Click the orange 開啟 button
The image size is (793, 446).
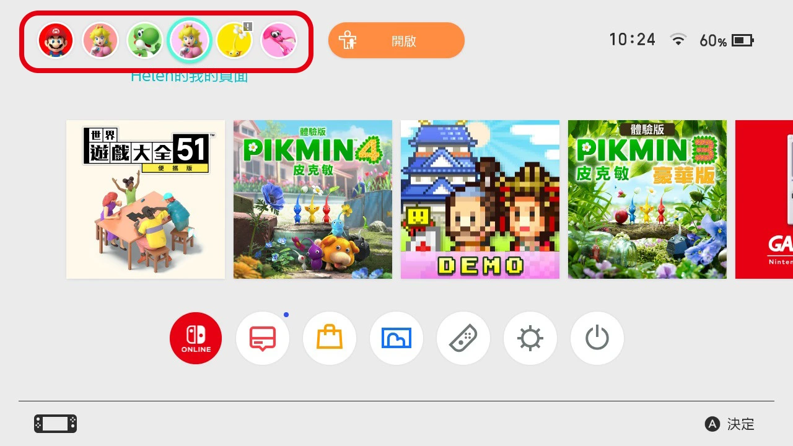[396, 41]
